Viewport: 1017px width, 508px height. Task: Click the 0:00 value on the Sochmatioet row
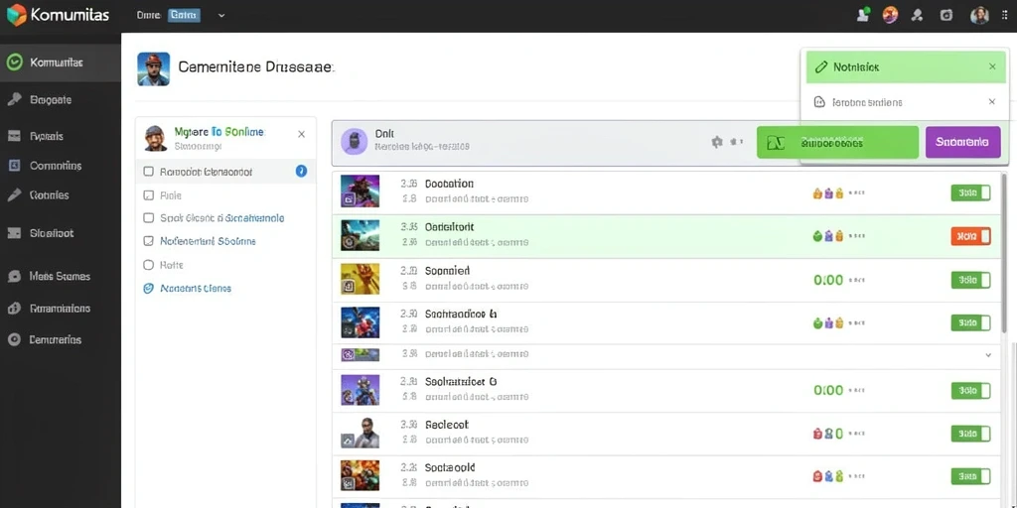tap(828, 390)
